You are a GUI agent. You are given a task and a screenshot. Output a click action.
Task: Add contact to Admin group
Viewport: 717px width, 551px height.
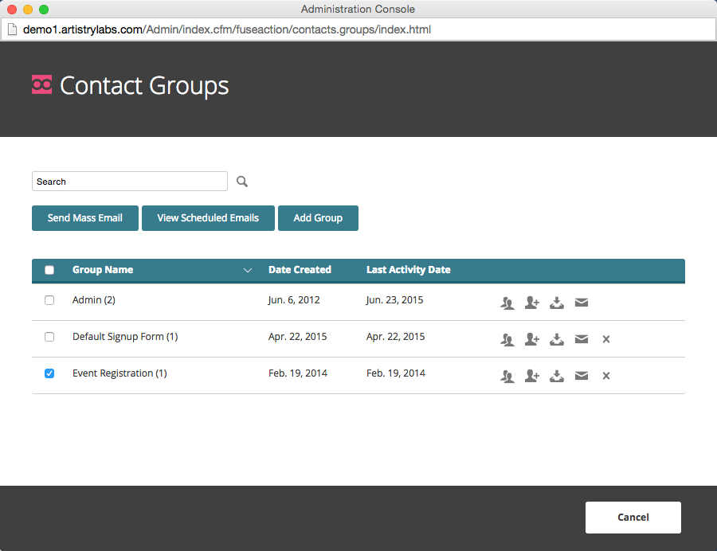click(532, 303)
